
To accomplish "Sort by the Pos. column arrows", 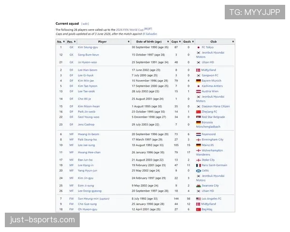I will point(75,42).
